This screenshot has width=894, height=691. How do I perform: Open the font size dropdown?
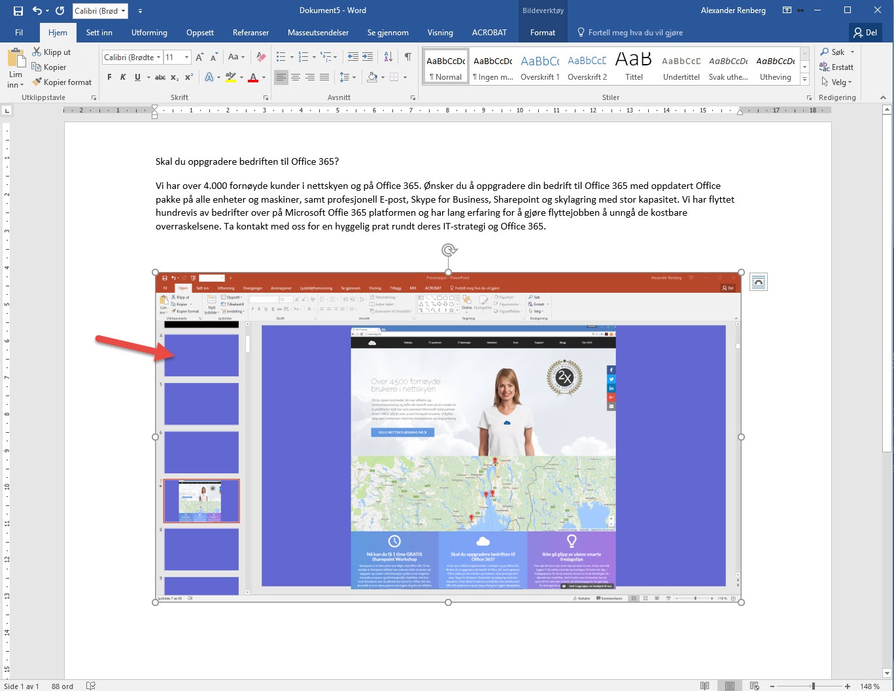coord(186,57)
